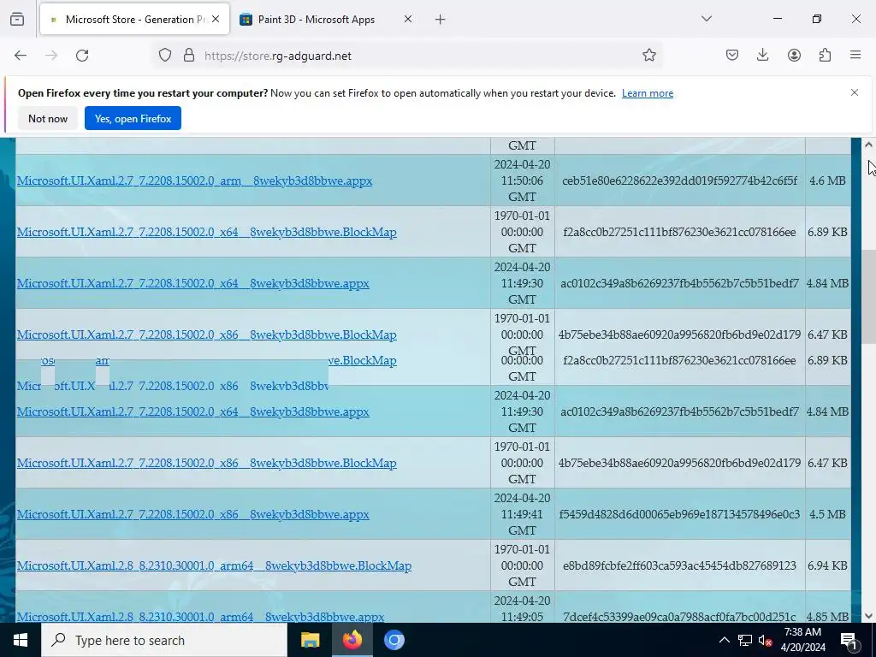This screenshot has height=657, width=876.
Task: Download Xaml.2.8 arm64 BlockMap link
Action: coord(214,565)
